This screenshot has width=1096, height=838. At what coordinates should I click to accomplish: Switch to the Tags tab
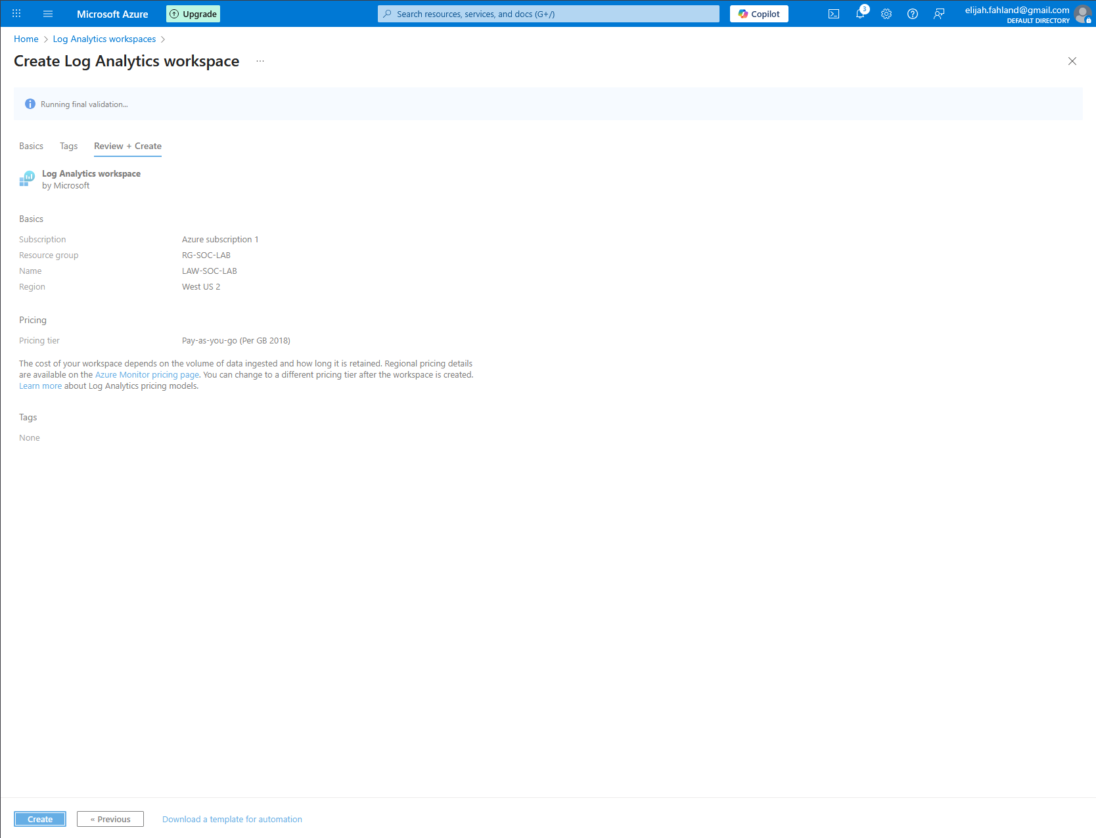[69, 146]
